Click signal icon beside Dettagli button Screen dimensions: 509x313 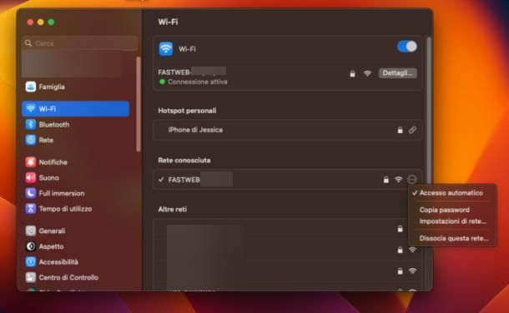click(x=367, y=73)
